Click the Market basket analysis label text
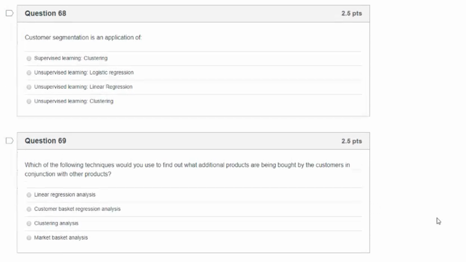 click(61, 238)
